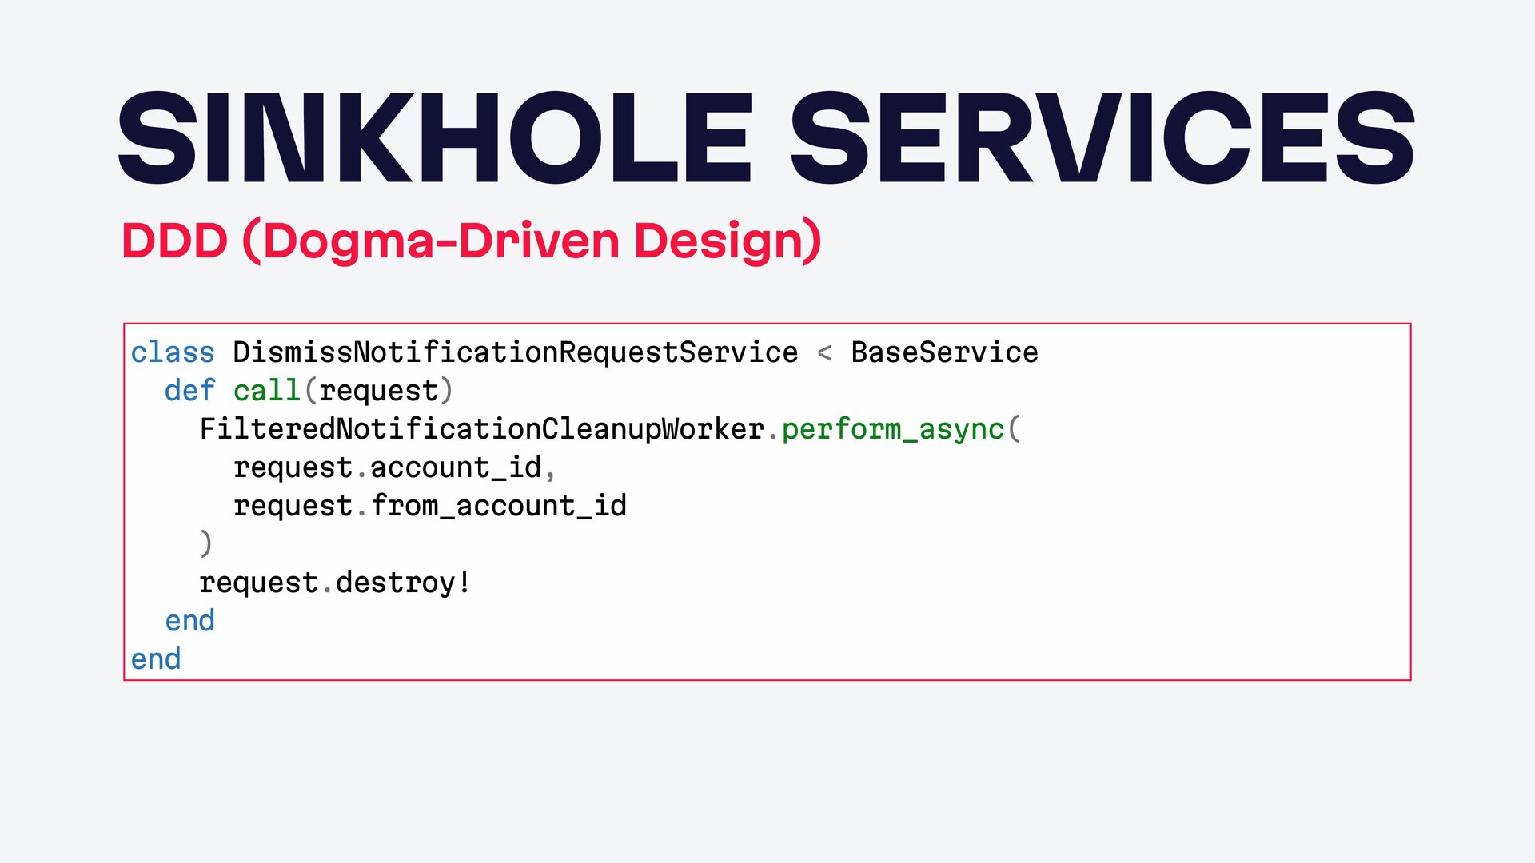Click the request.from_account_id argument line

(430, 506)
